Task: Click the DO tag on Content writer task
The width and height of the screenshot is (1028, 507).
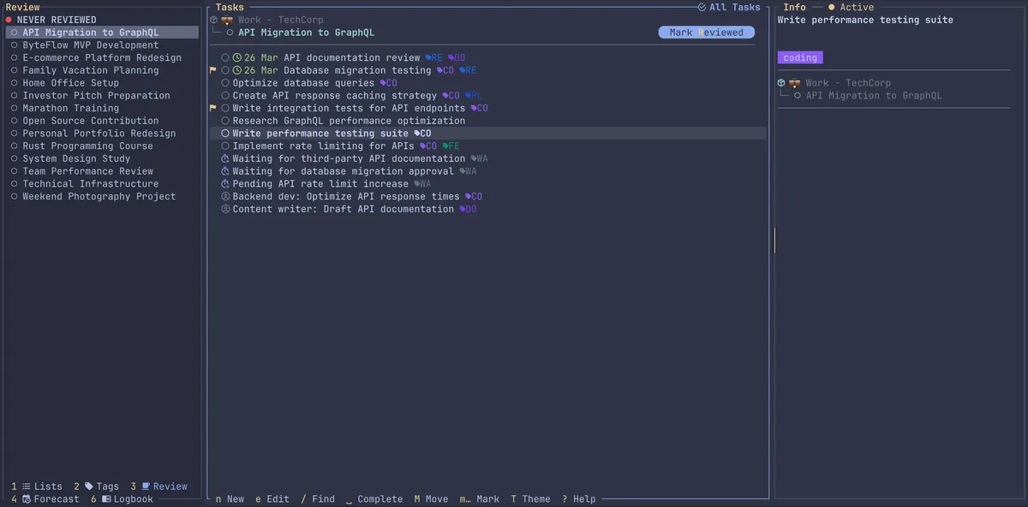Action: coord(468,209)
